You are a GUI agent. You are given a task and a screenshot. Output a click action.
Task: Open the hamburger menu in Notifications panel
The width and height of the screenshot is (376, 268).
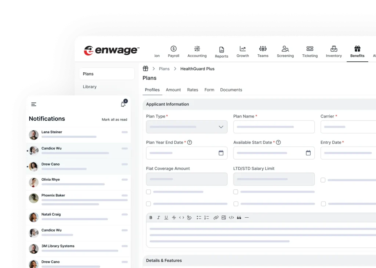[34, 104]
